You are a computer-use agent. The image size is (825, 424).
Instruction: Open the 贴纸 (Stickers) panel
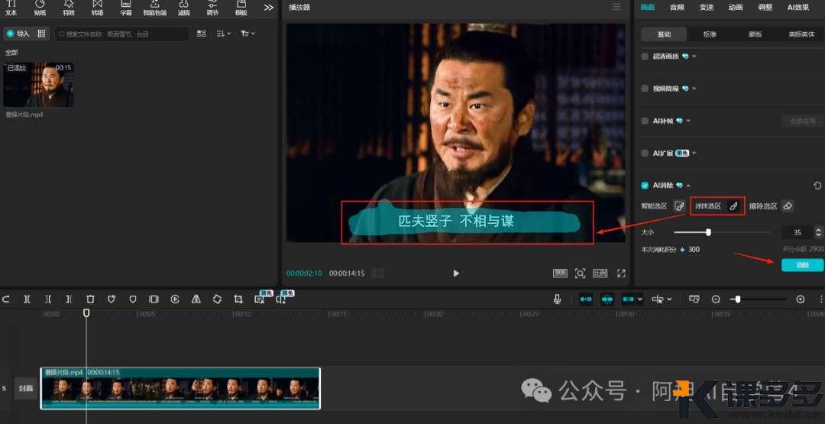(40, 8)
